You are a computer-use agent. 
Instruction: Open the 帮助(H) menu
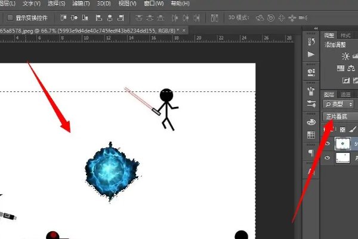click(x=180, y=4)
